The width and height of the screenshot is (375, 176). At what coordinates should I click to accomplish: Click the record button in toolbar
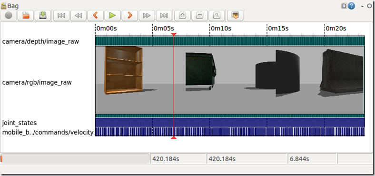click(x=9, y=16)
